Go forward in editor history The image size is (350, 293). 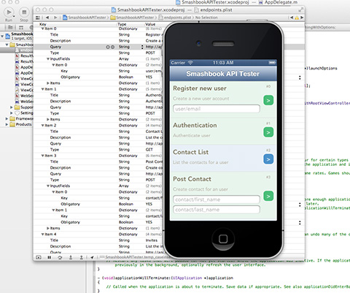pos(55,18)
